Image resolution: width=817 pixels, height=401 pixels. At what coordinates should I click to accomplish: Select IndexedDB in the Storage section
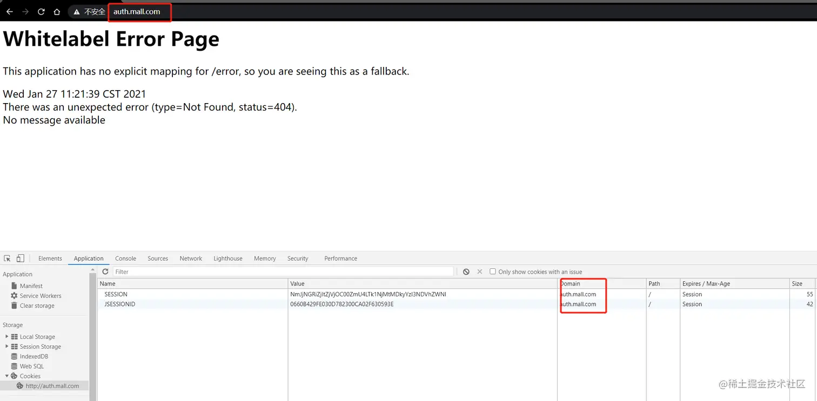pyautogui.click(x=34, y=356)
